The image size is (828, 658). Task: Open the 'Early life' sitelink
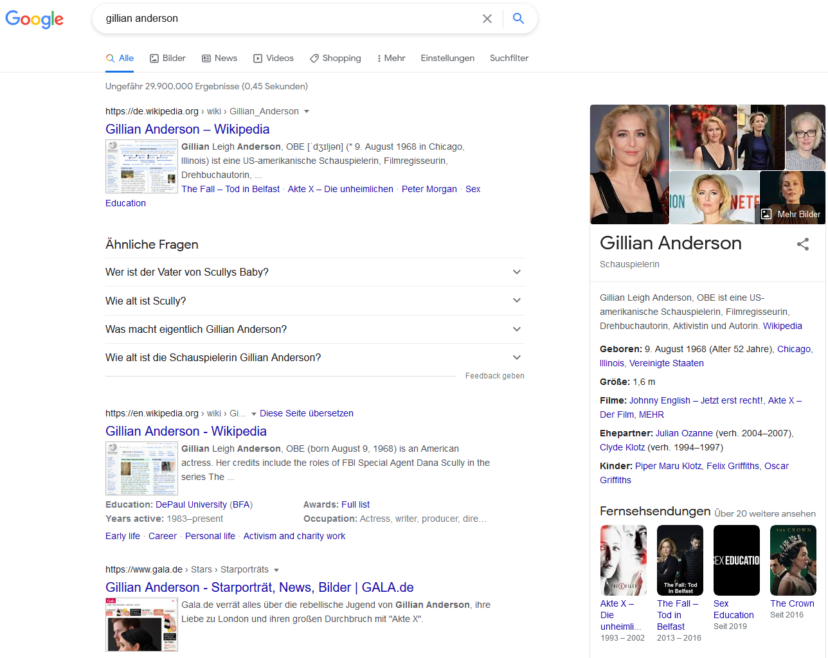point(123,536)
